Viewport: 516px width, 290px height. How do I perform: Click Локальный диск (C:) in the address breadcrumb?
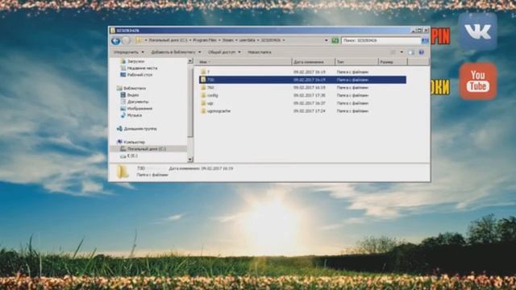(168, 40)
